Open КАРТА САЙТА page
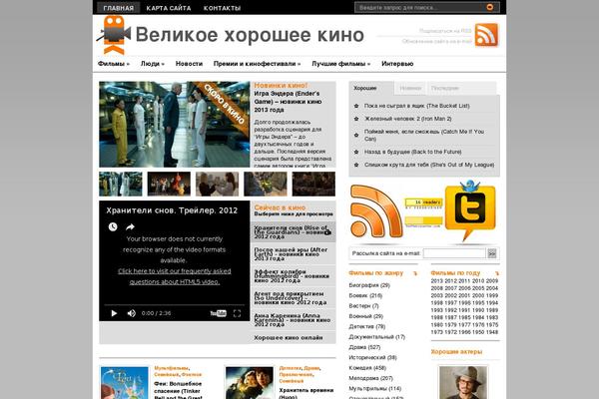 point(169,8)
